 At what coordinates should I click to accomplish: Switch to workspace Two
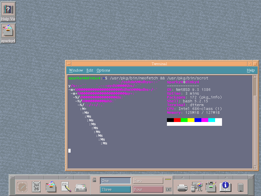click(x=148, y=181)
